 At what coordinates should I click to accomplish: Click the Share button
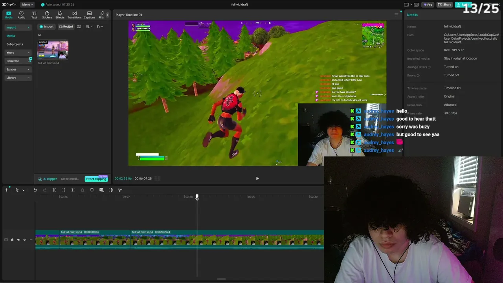(445, 5)
